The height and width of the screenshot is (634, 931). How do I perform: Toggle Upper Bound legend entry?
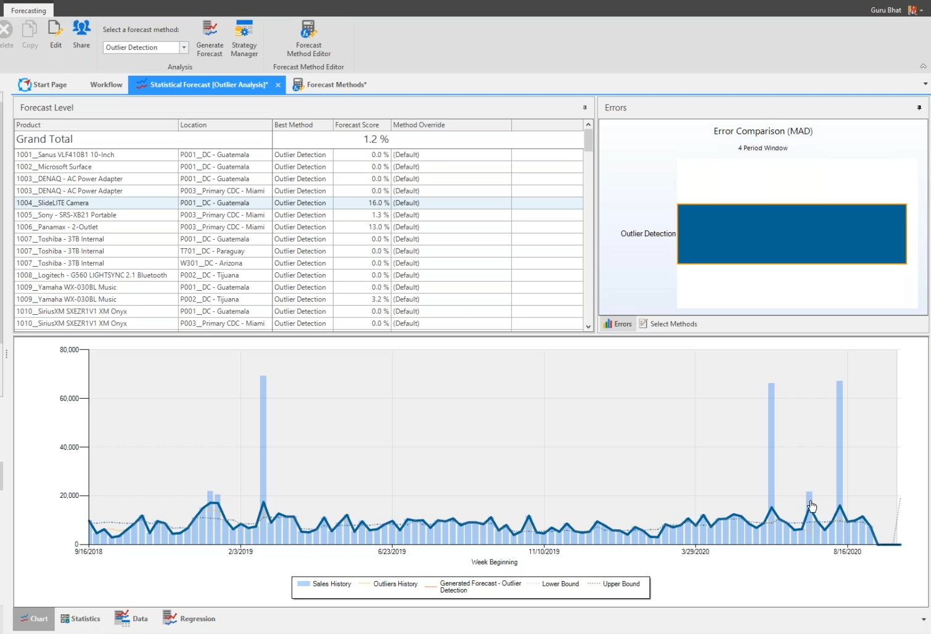(613, 583)
